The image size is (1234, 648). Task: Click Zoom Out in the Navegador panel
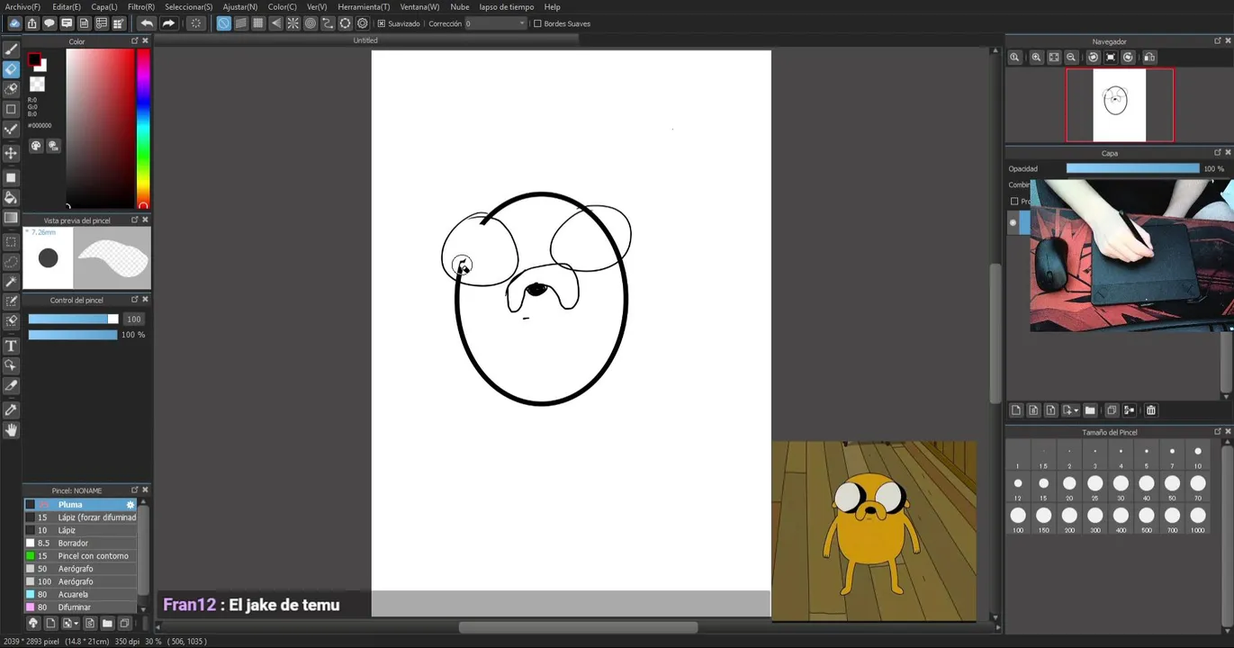pos(1071,57)
